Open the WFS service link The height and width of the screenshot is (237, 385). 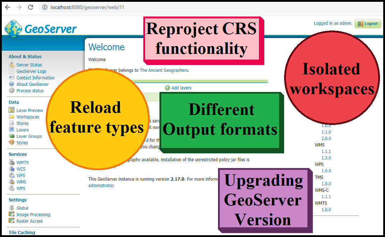tap(20, 175)
